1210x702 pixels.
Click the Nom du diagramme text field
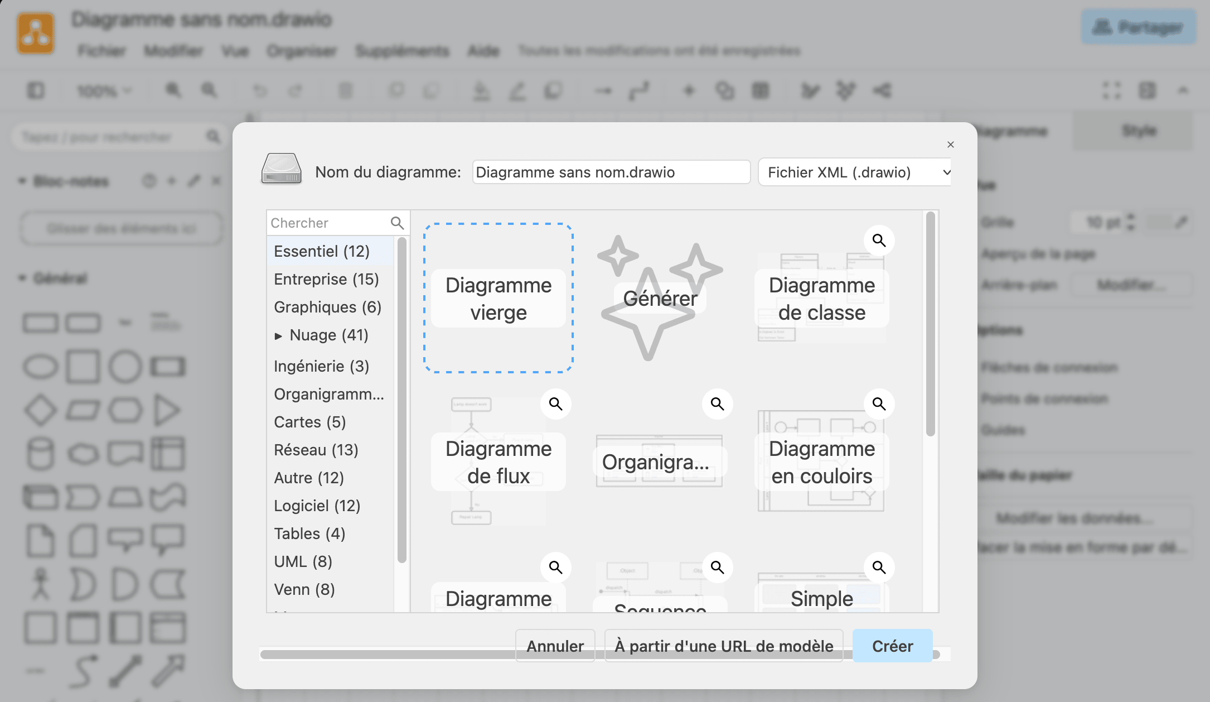point(611,172)
